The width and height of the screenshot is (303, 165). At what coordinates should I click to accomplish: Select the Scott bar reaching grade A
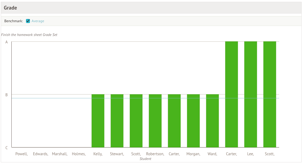270,94
